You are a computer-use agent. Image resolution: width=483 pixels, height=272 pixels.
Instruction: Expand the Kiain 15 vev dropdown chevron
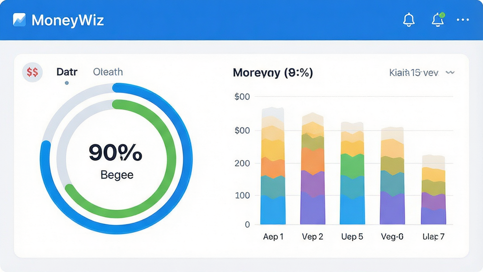tap(450, 72)
